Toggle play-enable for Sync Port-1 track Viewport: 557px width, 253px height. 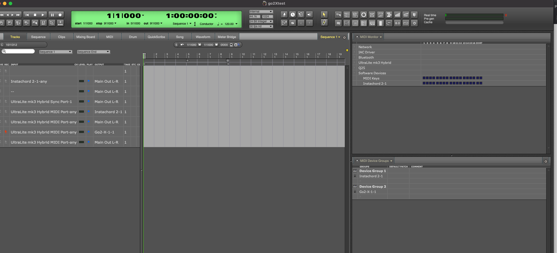pyautogui.click(x=89, y=102)
